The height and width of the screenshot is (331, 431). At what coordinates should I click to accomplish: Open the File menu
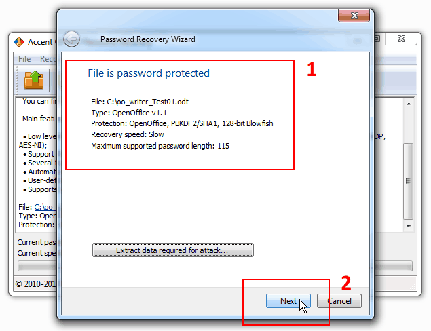[24, 59]
